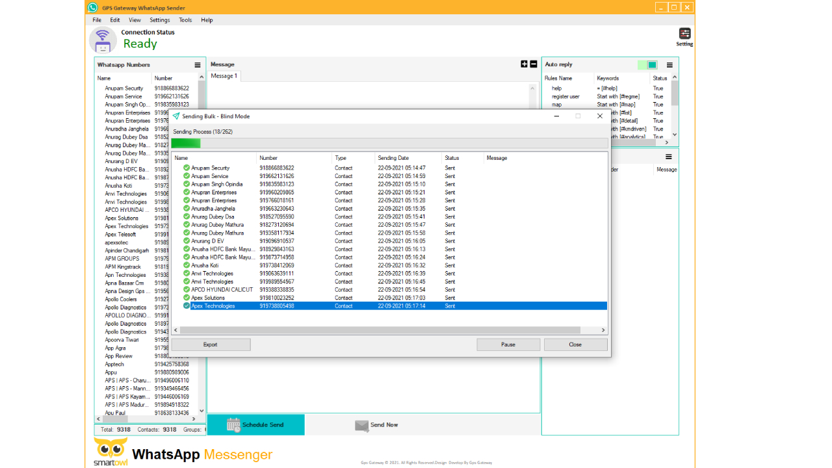Remove a message with the minus icon
Screen dimensions: 832x468
point(534,64)
